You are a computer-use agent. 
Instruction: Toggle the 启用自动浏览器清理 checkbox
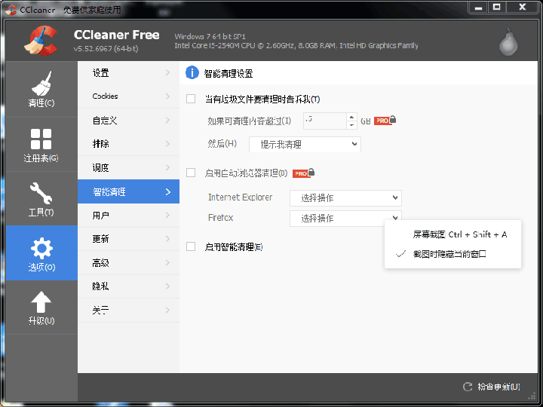click(191, 173)
